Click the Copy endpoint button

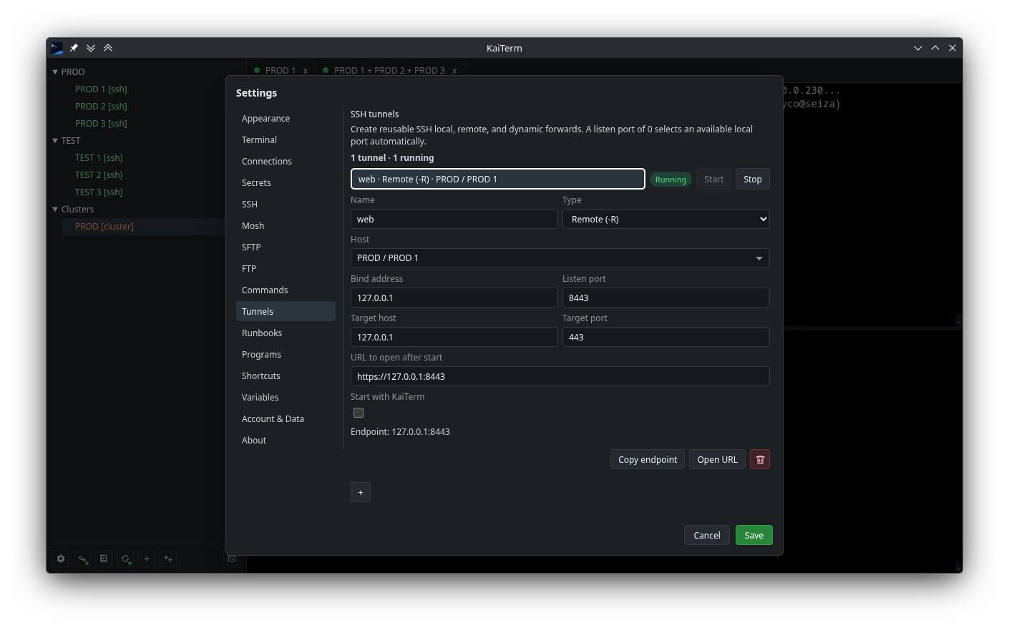648,459
